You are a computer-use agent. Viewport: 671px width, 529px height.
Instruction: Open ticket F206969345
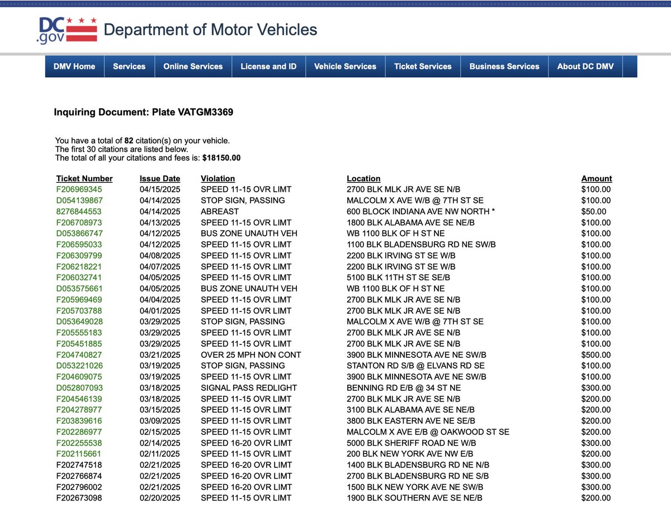click(79, 190)
